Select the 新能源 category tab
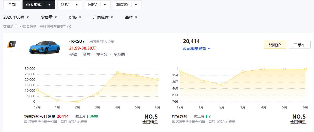 pos(127,5)
